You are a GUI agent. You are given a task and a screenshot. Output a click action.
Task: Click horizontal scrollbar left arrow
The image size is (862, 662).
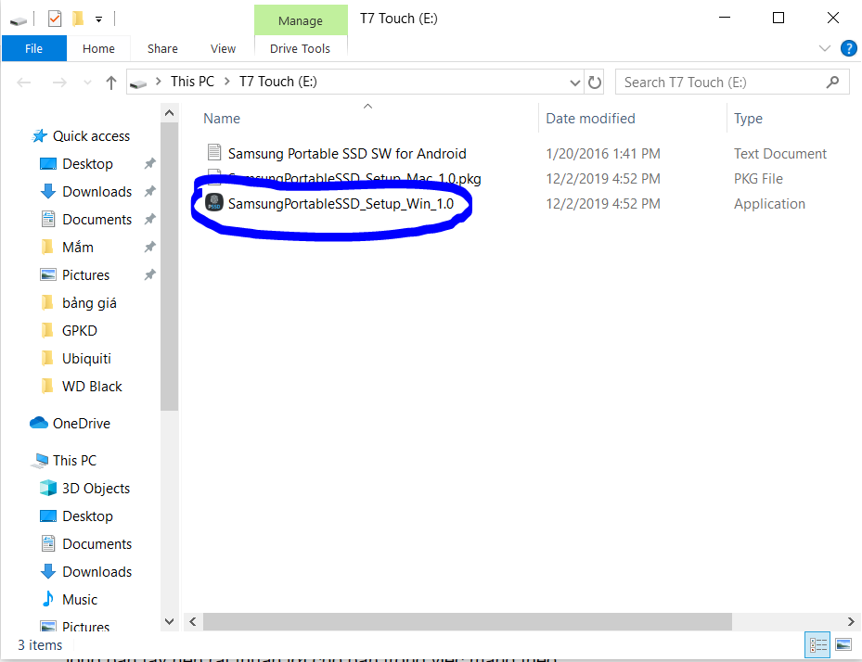(x=193, y=621)
